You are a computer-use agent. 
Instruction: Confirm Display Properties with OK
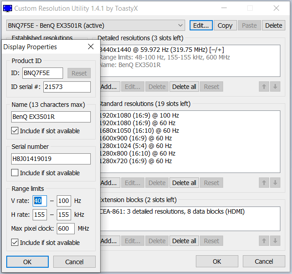click(27, 262)
